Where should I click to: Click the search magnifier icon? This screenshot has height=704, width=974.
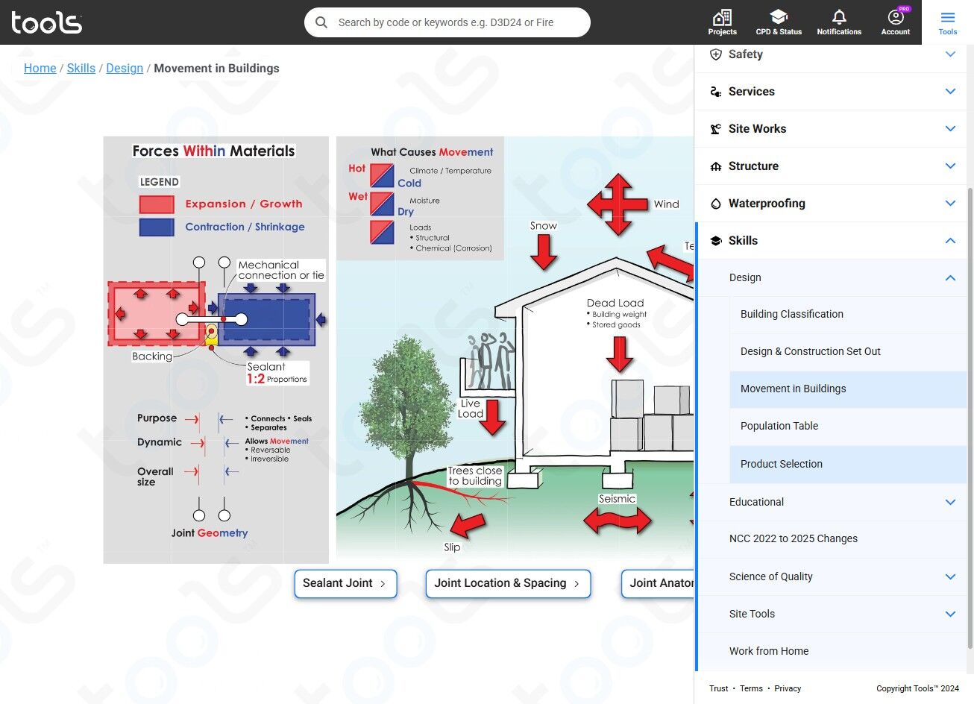[321, 22]
